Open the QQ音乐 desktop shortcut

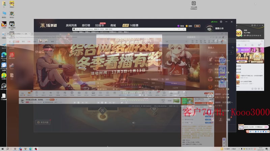pyautogui.click(x=4, y=76)
